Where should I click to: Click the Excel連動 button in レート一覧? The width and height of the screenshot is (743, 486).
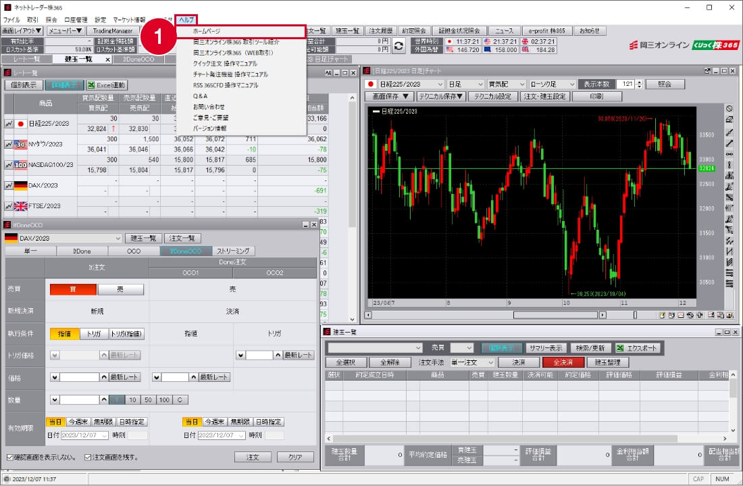(106, 85)
